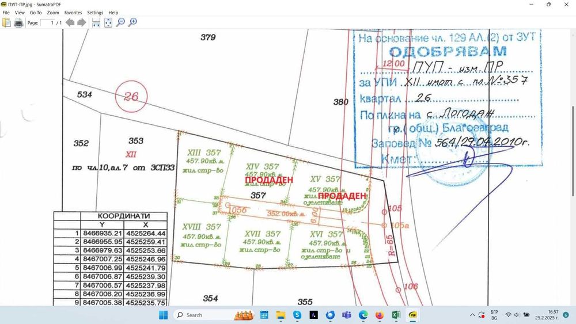The height and width of the screenshot is (324, 576).
Task: Click the XVI 357 parcel label
Action: [327, 234]
